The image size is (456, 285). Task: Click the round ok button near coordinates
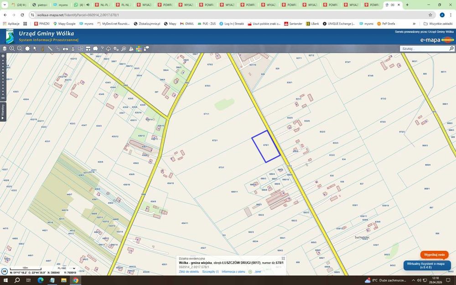(5, 271)
